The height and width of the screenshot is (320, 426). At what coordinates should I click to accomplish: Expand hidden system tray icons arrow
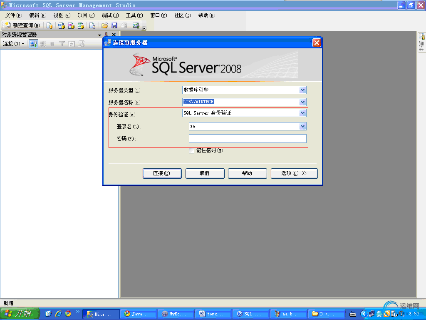point(364,314)
